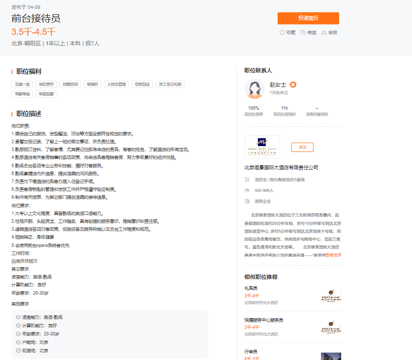Open the 礼宾员 recommended job
412x360 pixels.
click(251, 288)
